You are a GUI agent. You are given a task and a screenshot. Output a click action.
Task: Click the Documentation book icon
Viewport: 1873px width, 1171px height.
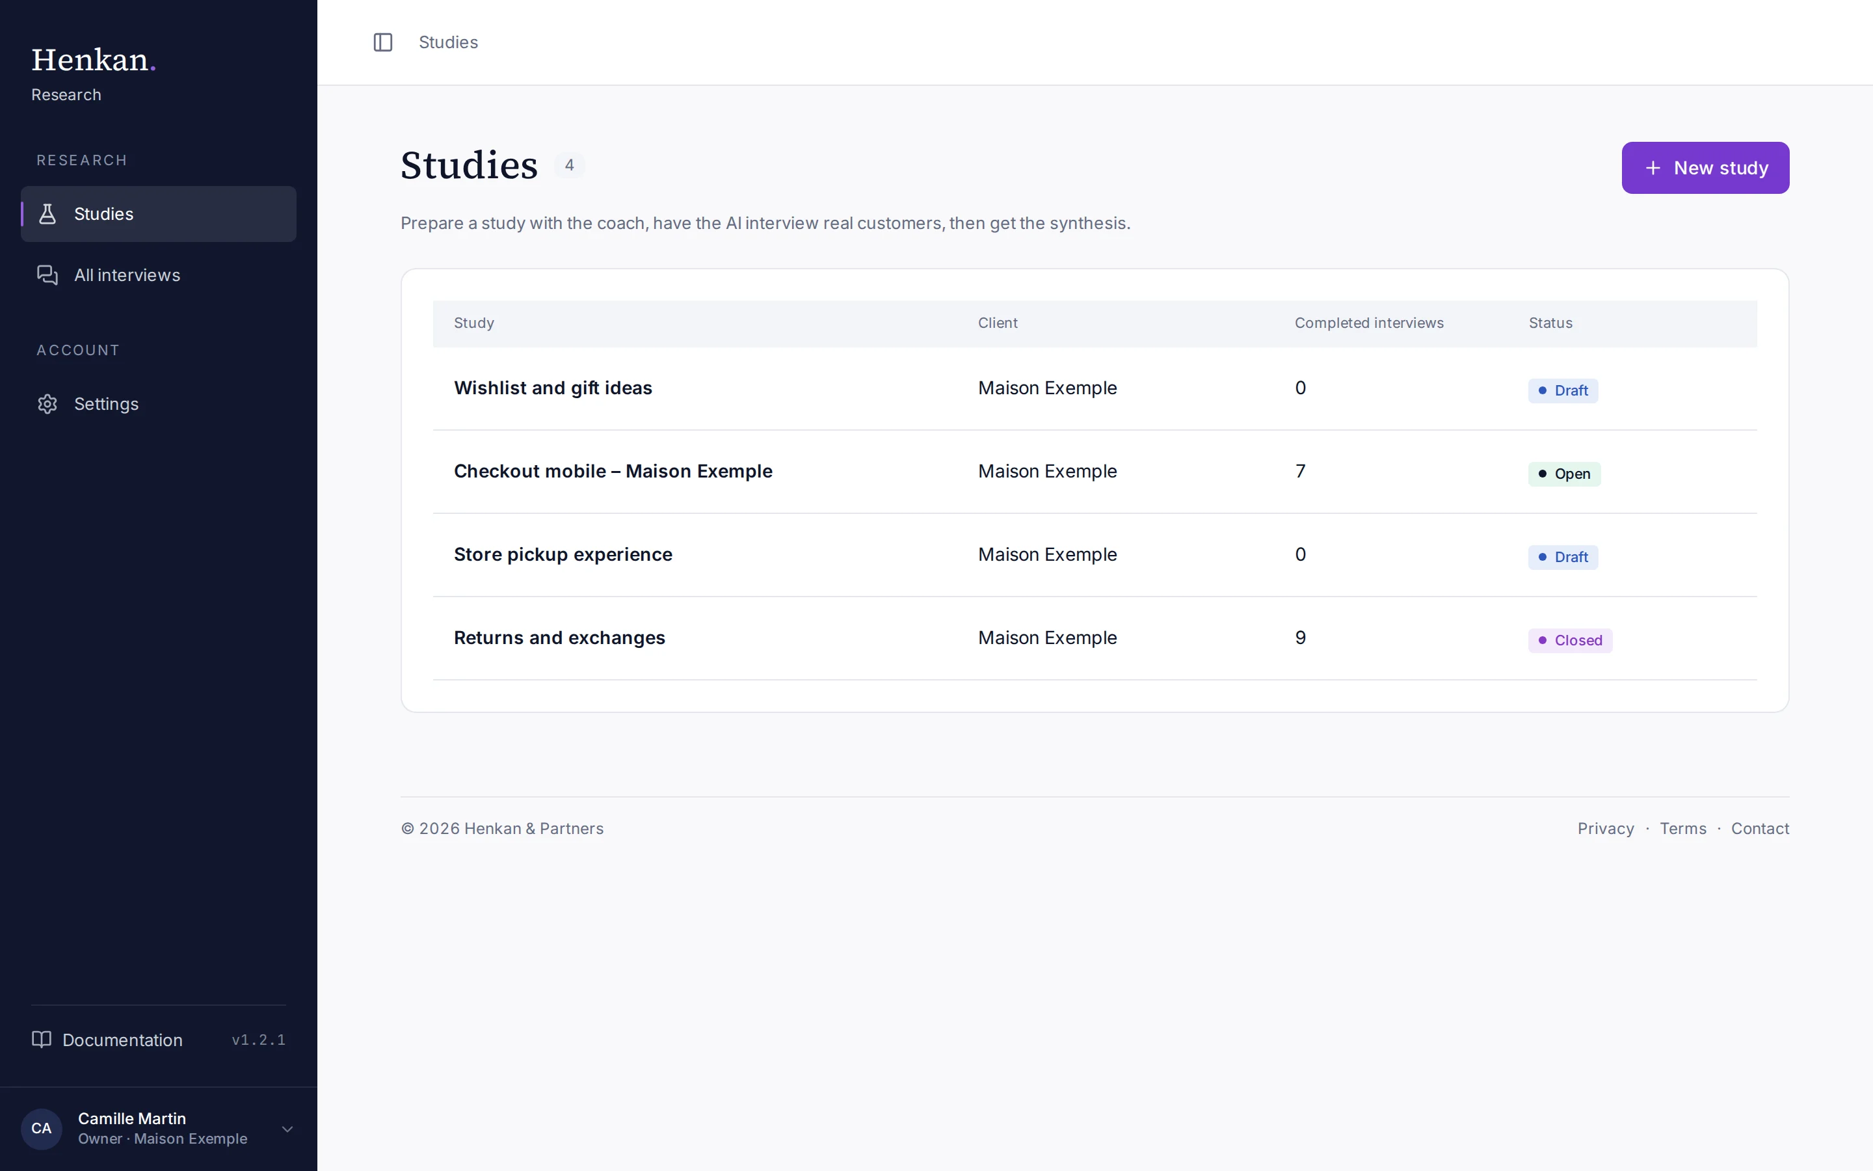click(42, 1040)
